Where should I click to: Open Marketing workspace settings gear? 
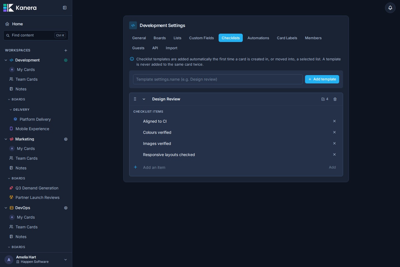click(x=66, y=139)
